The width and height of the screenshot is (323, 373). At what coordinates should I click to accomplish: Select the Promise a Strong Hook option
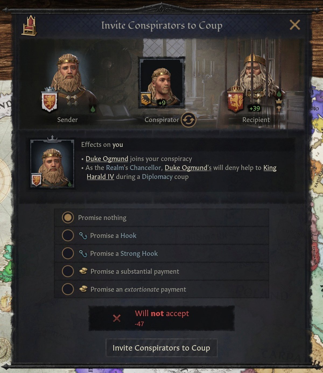pos(161,253)
